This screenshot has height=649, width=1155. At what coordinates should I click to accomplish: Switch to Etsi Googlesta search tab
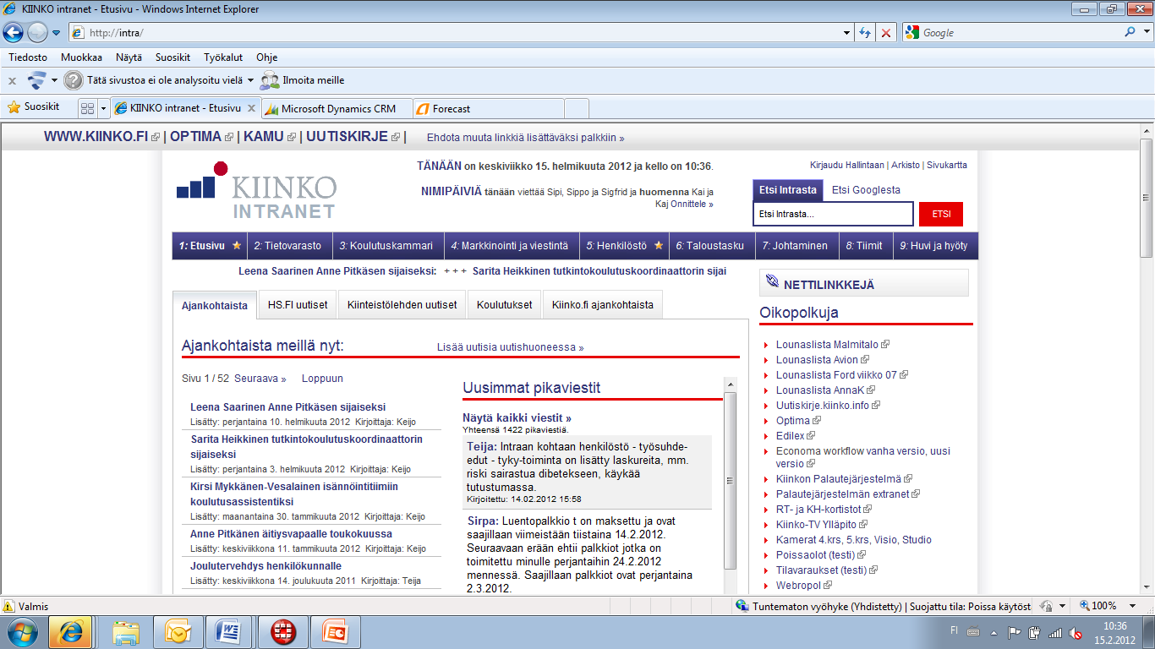(x=866, y=190)
